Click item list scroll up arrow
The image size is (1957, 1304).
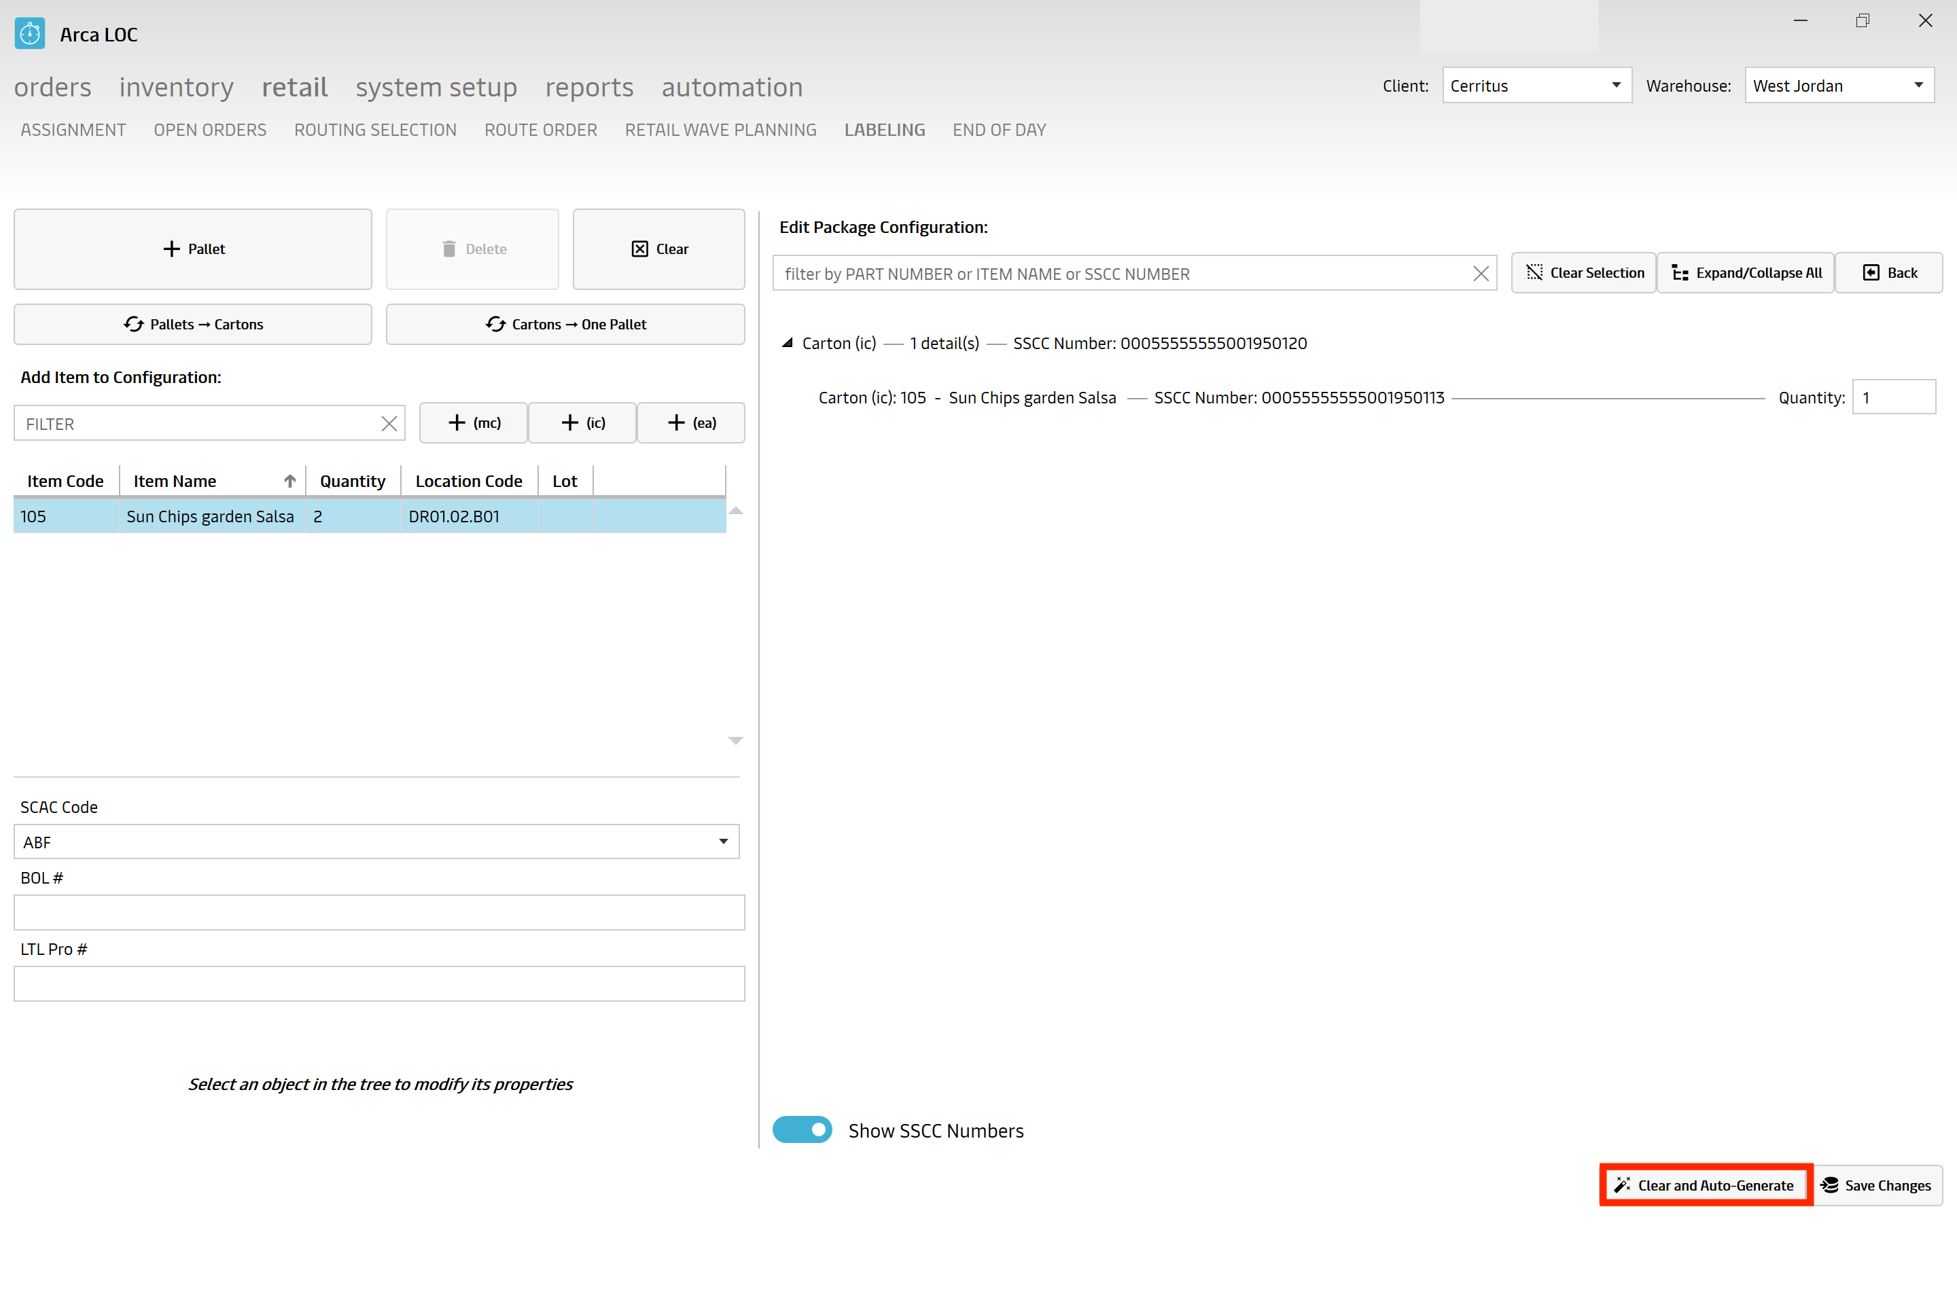point(735,511)
